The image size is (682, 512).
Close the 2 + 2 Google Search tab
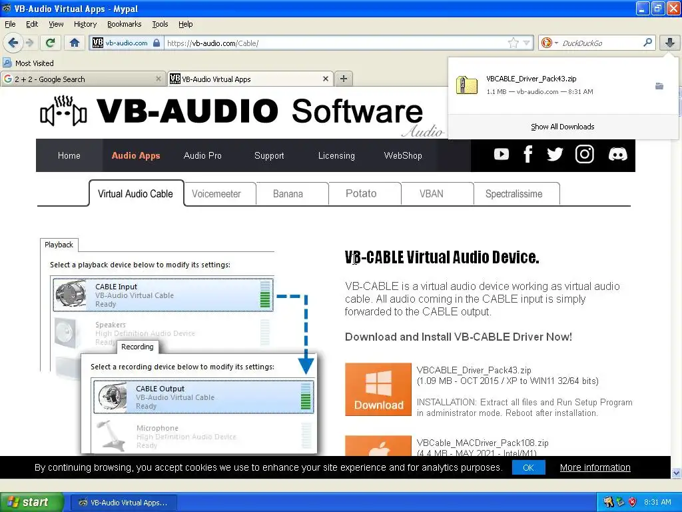tap(159, 79)
